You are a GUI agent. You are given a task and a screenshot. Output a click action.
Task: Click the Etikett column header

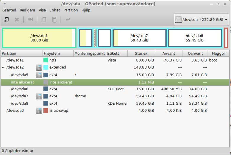click(117, 53)
